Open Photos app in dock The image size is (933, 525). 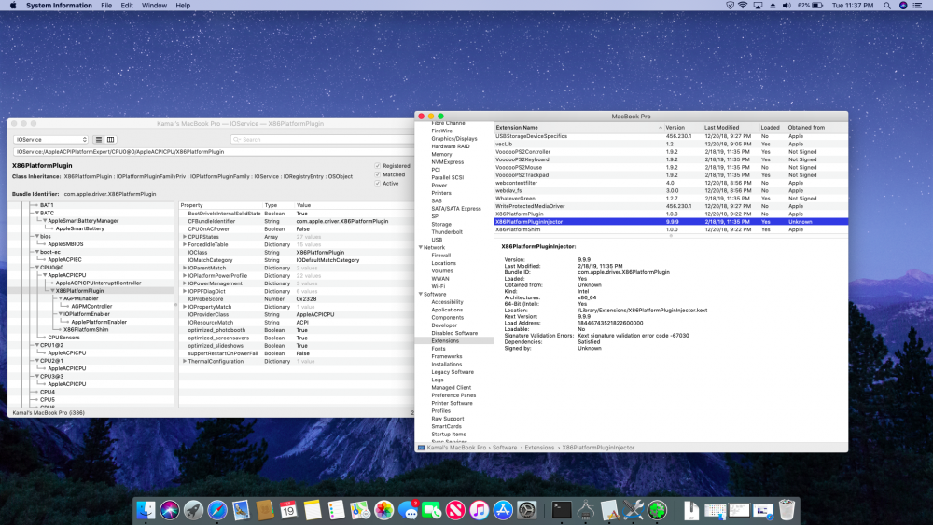[x=383, y=510]
